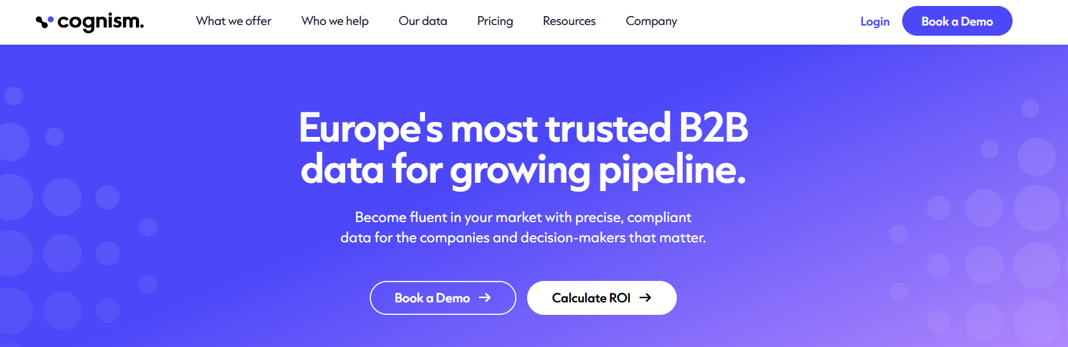Screen dimensions: 1068x347
Task: Click the headline "Europe's most trusted B2B"
Action: tap(524, 127)
